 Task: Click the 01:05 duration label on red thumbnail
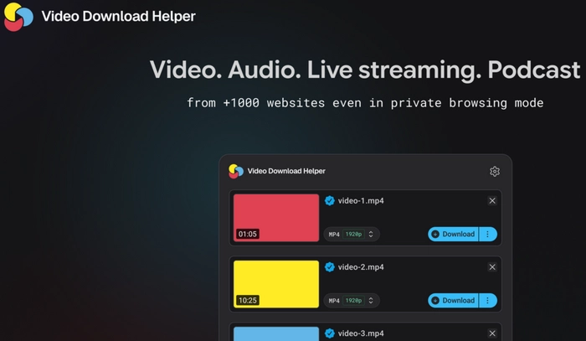pos(248,234)
